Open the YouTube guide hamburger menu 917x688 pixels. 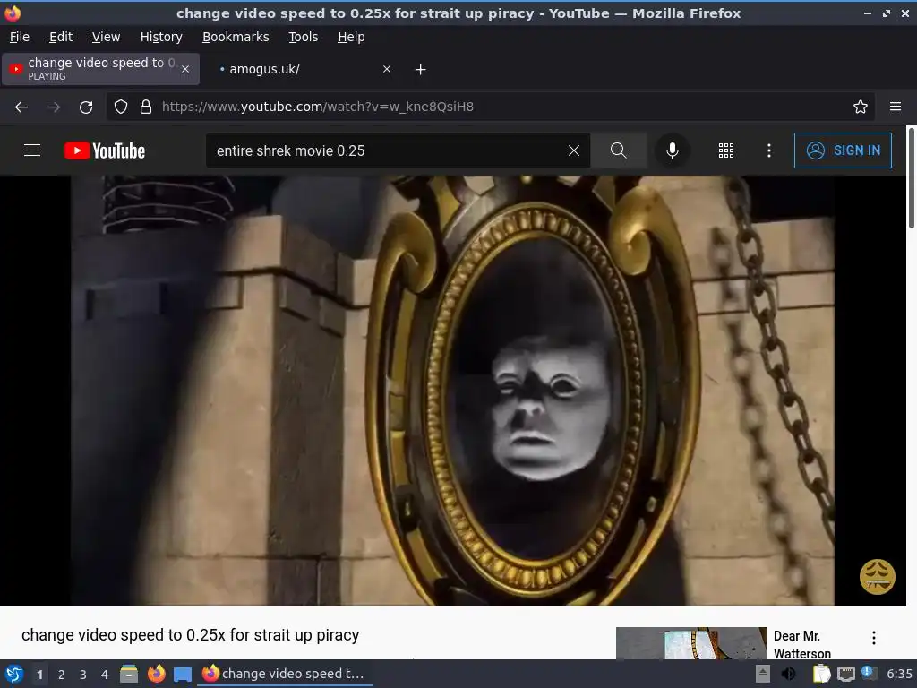click(x=32, y=150)
